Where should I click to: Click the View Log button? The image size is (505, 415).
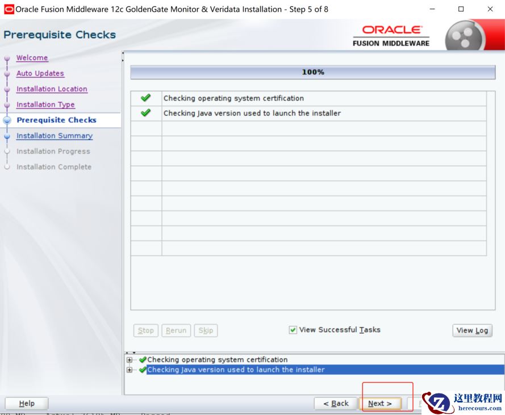click(472, 330)
